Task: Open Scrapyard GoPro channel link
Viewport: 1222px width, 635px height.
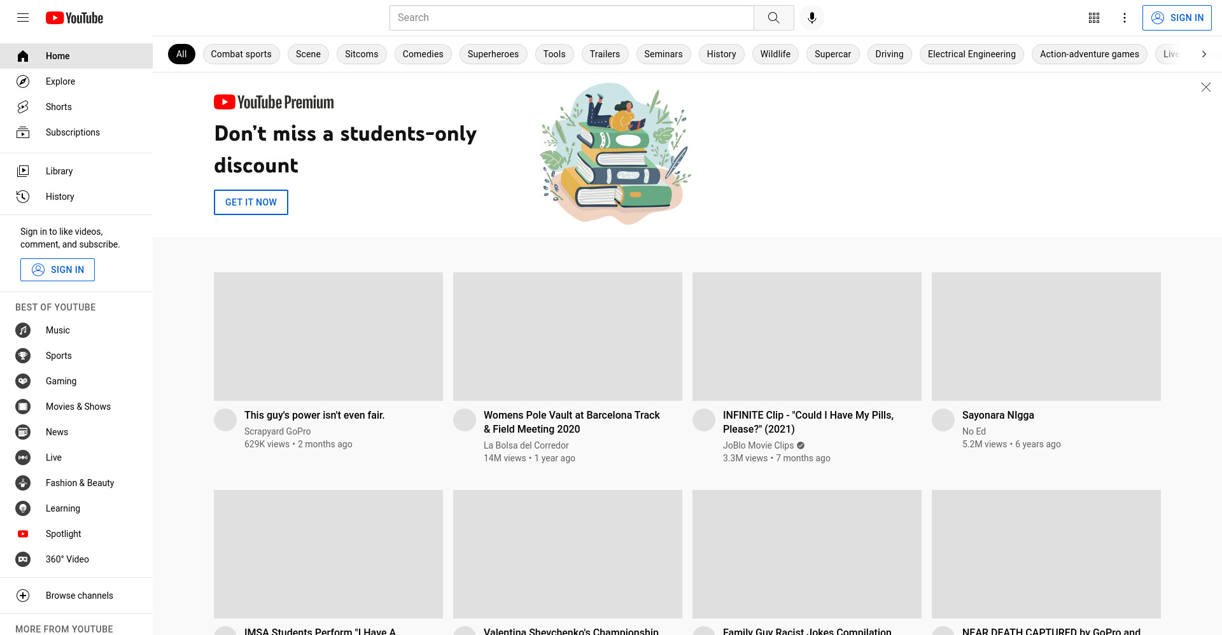Action: click(x=277, y=431)
